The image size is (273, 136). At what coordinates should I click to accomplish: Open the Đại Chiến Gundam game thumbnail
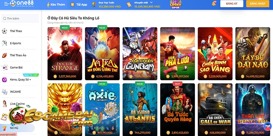point(140,54)
